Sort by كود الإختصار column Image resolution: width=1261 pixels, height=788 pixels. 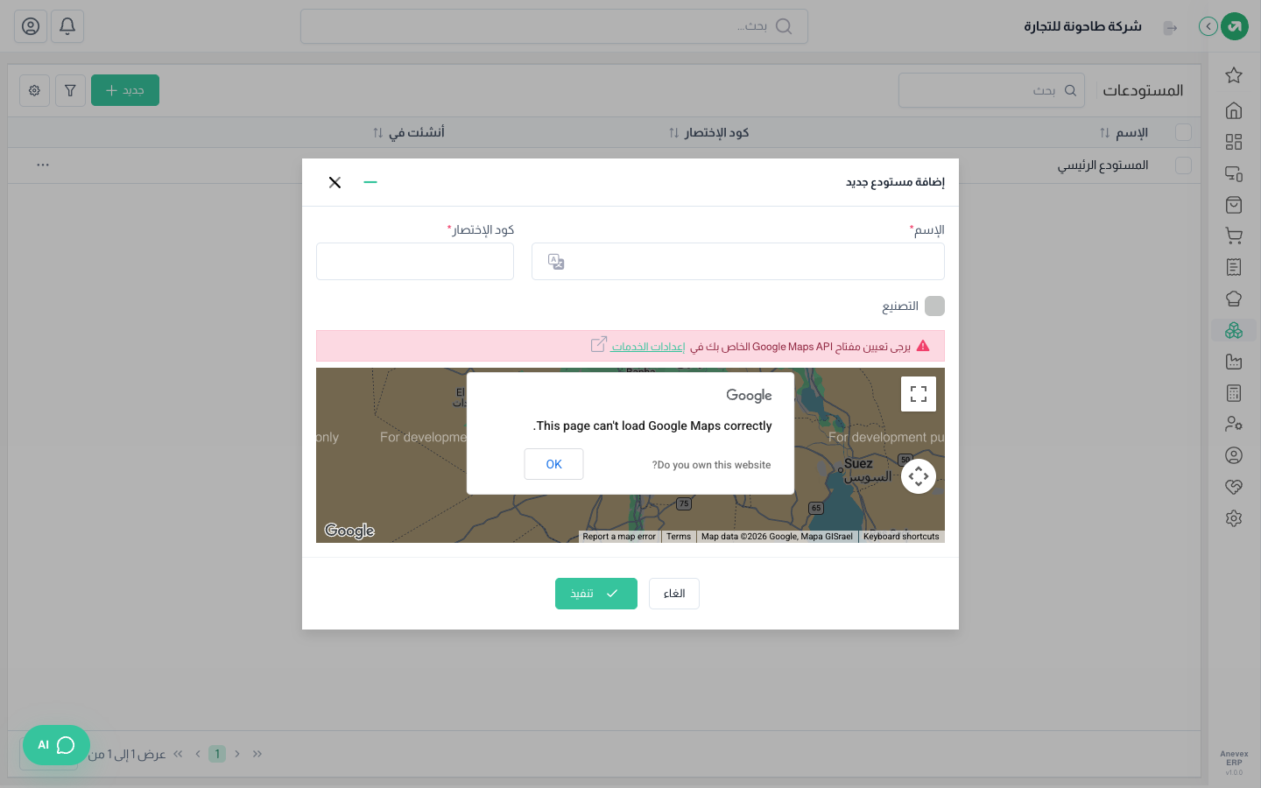674,133
